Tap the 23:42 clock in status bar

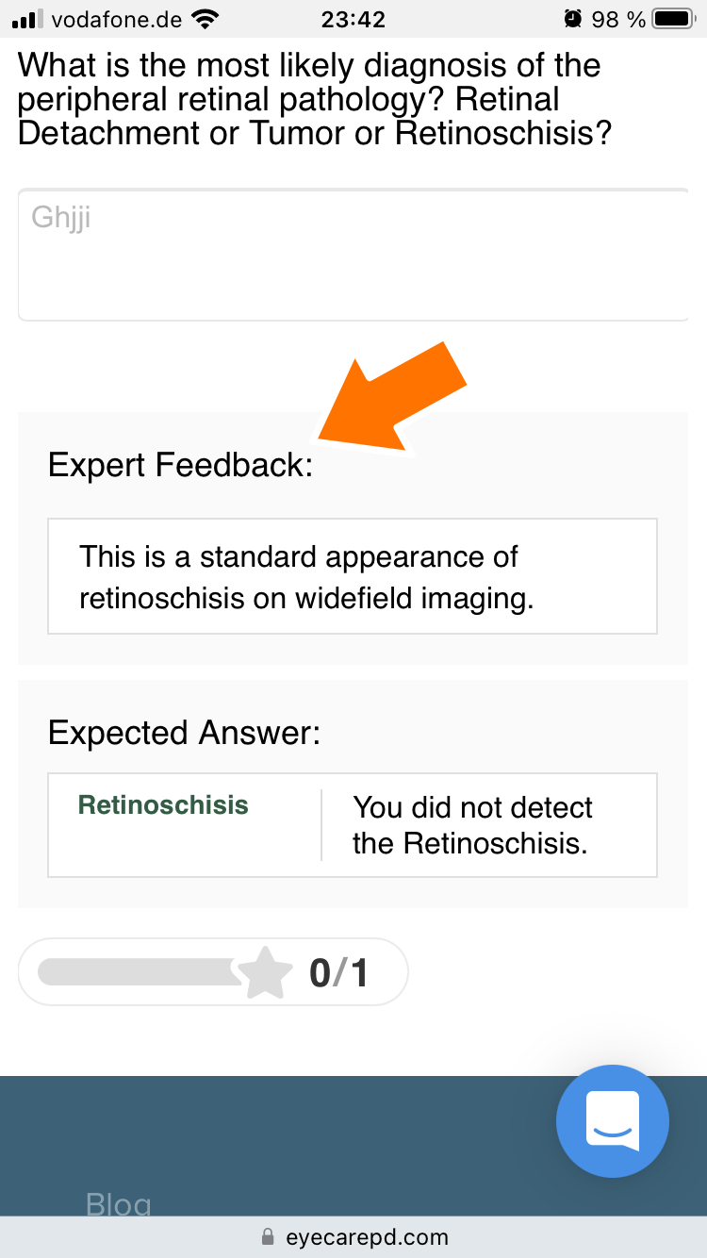pos(353,18)
